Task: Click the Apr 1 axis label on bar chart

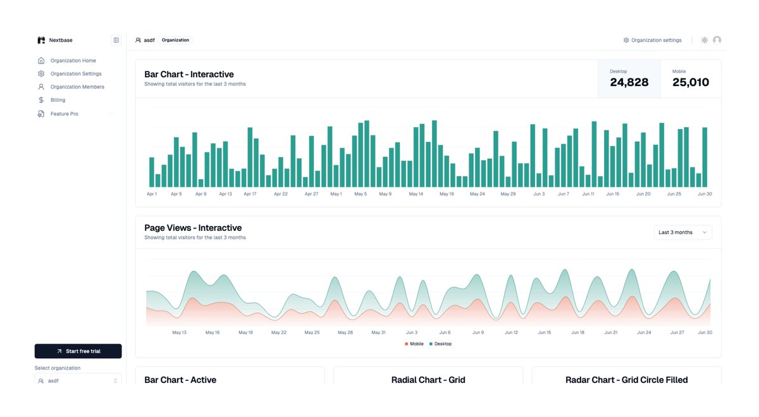Action: point(152,194)
